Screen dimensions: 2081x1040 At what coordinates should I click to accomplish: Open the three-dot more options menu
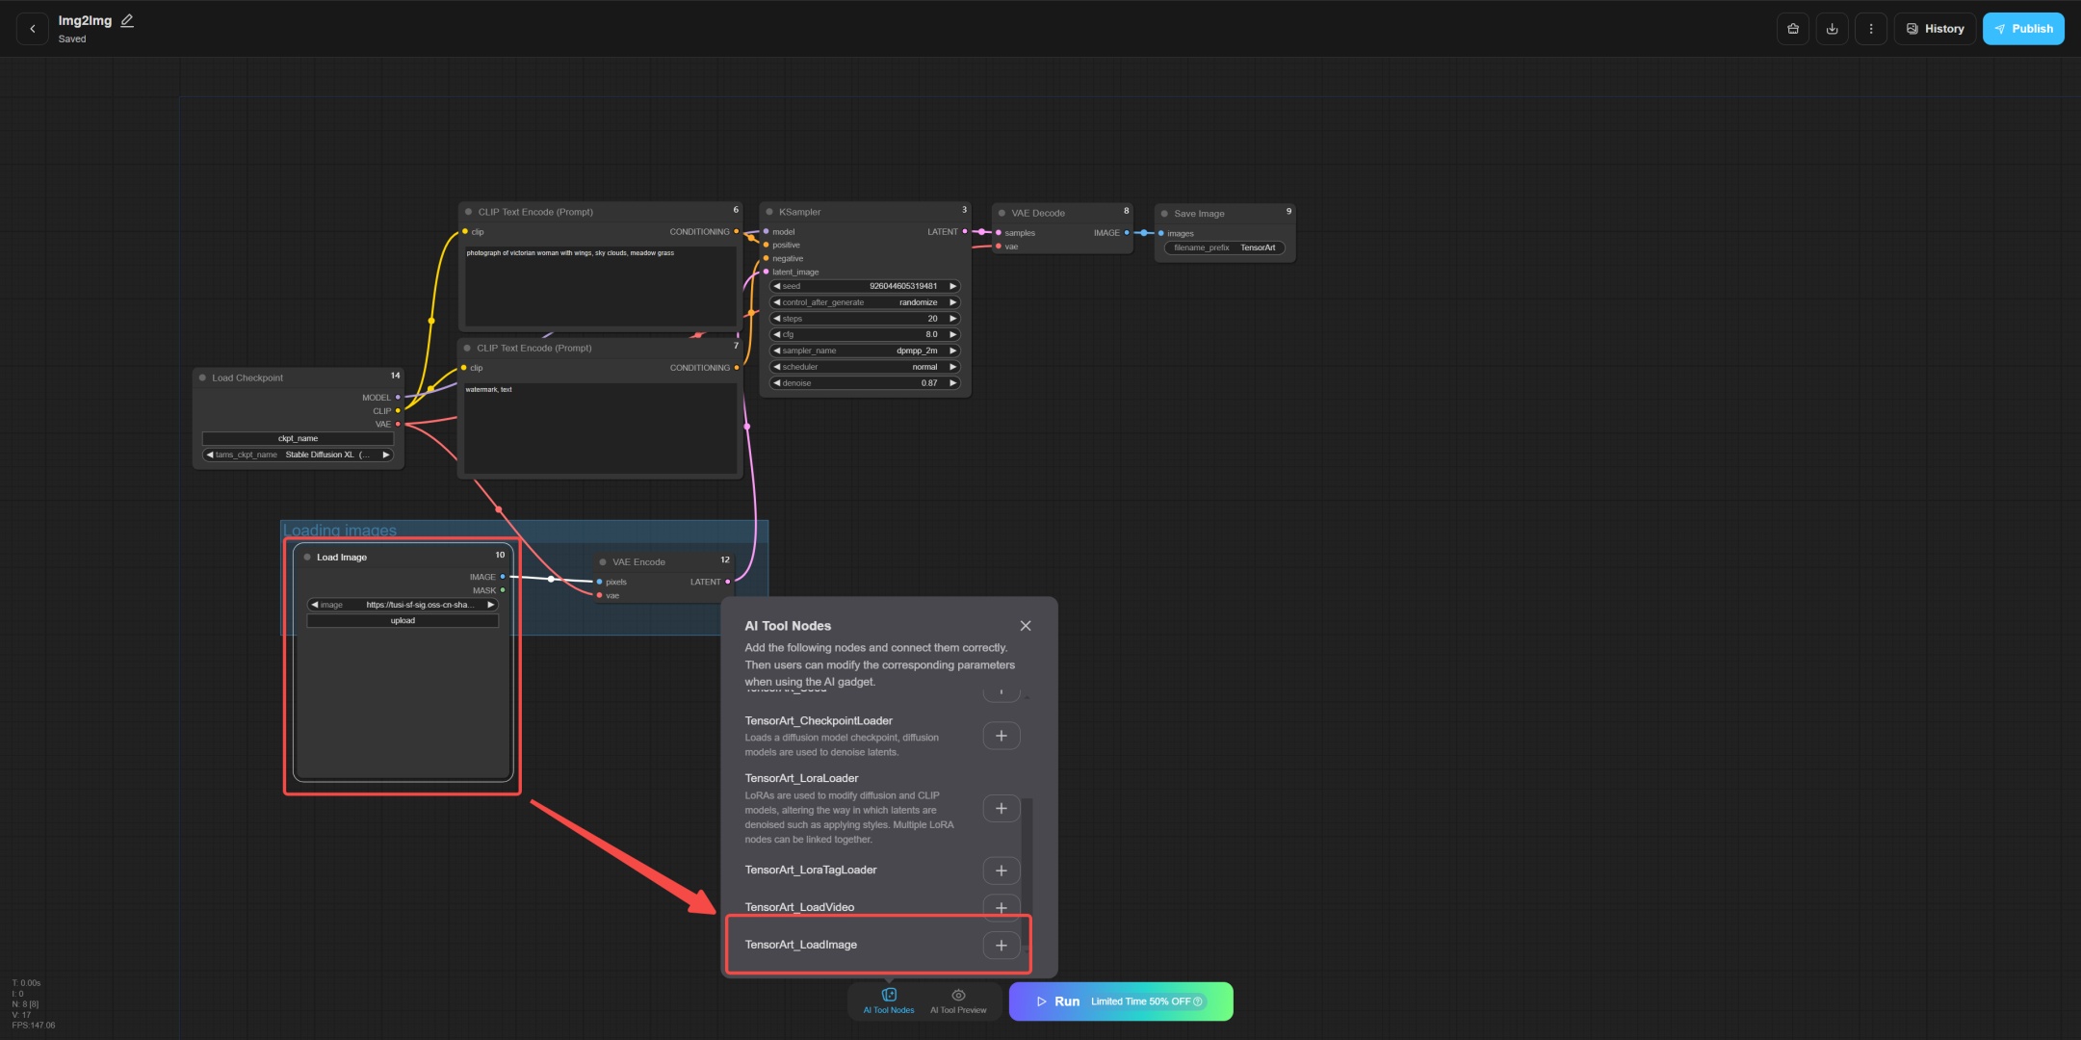tap(1870, 29)
